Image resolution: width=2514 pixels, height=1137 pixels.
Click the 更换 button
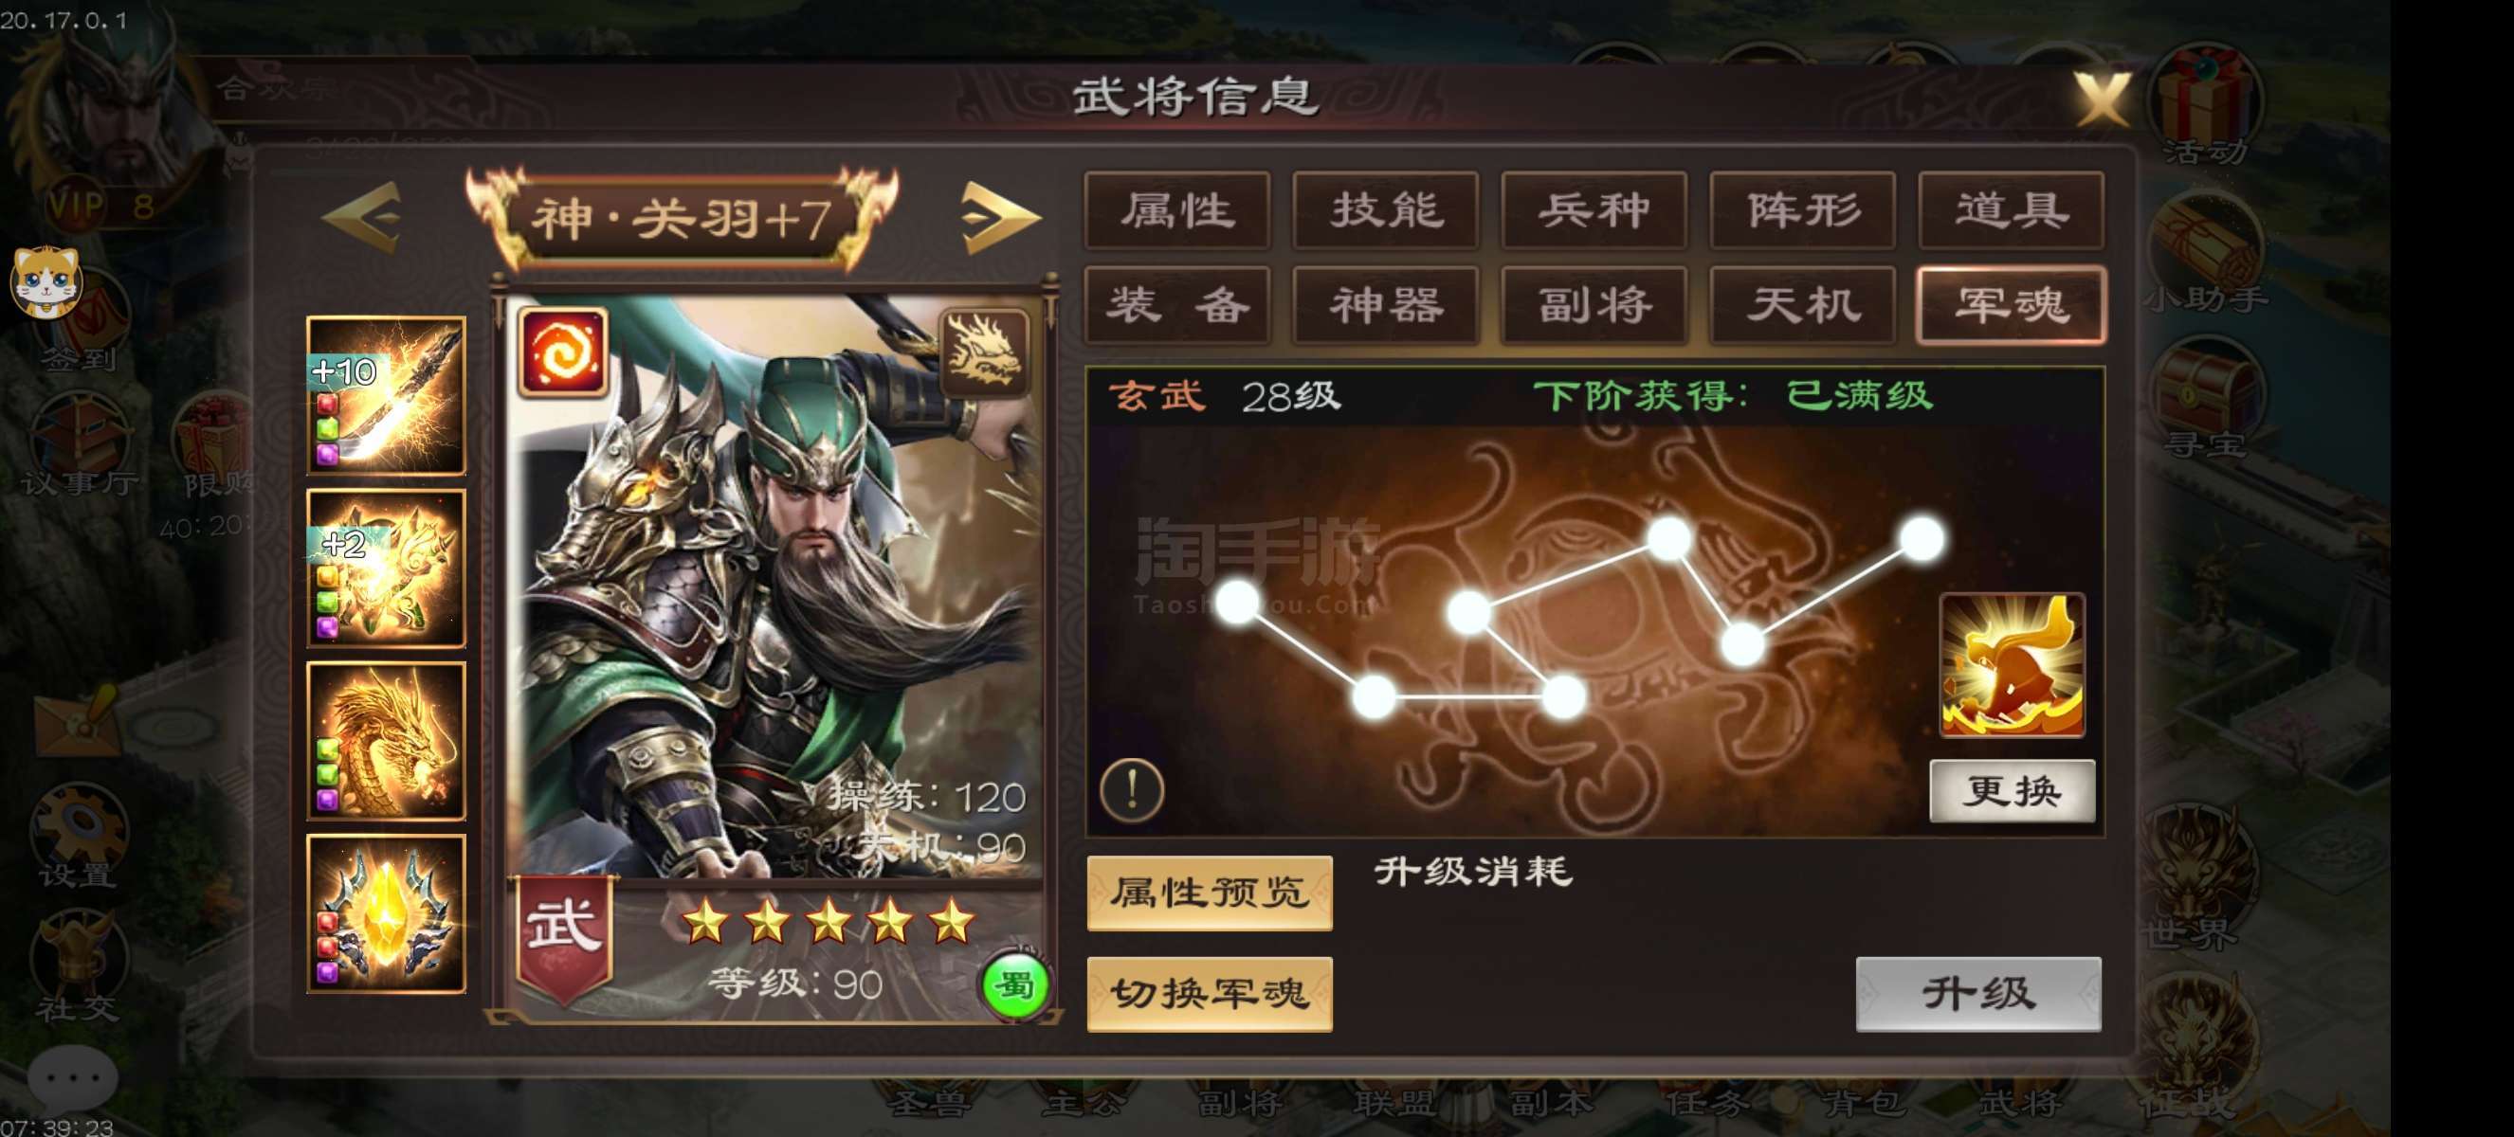click(2013, 791)
